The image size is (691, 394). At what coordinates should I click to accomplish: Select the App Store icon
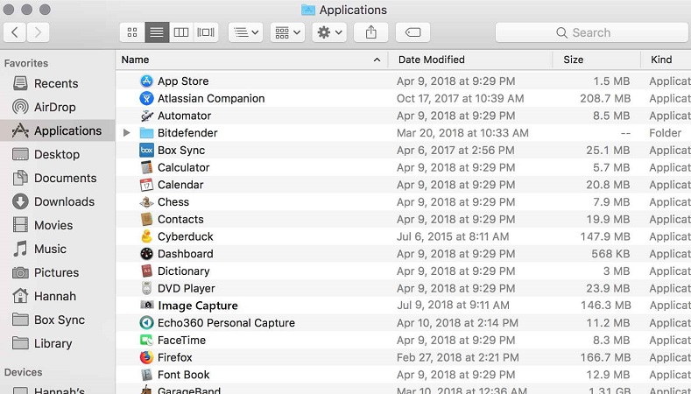(x=146, y=81)
